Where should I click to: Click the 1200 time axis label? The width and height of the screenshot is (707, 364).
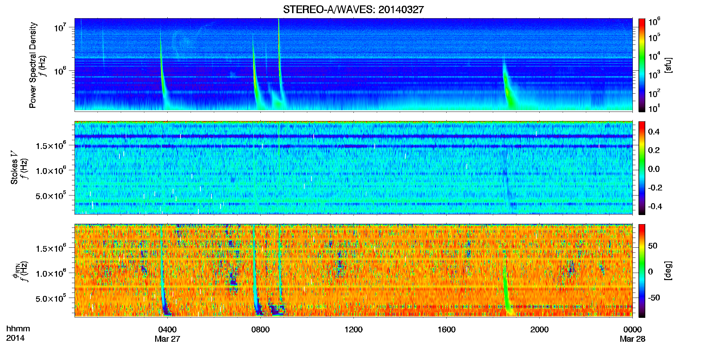click(x=353, y=329)
